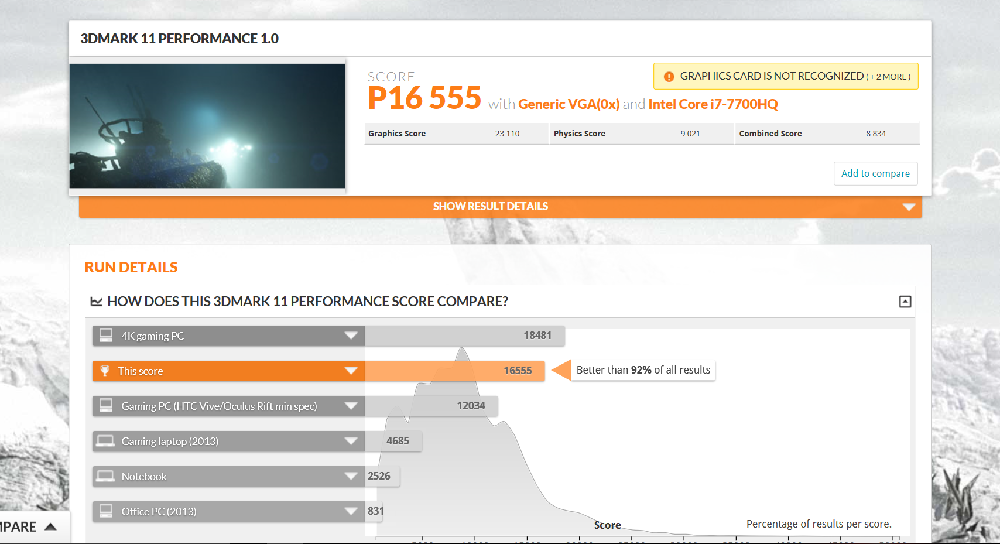Image resolution: width=1000 pixels, height=544 pixels.
Task: Open the Intel Core i7-7700HQ link
Action: coord(713,104)
